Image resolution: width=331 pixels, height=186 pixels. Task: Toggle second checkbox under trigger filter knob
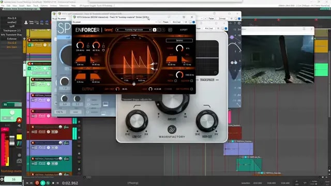point(191,81)
